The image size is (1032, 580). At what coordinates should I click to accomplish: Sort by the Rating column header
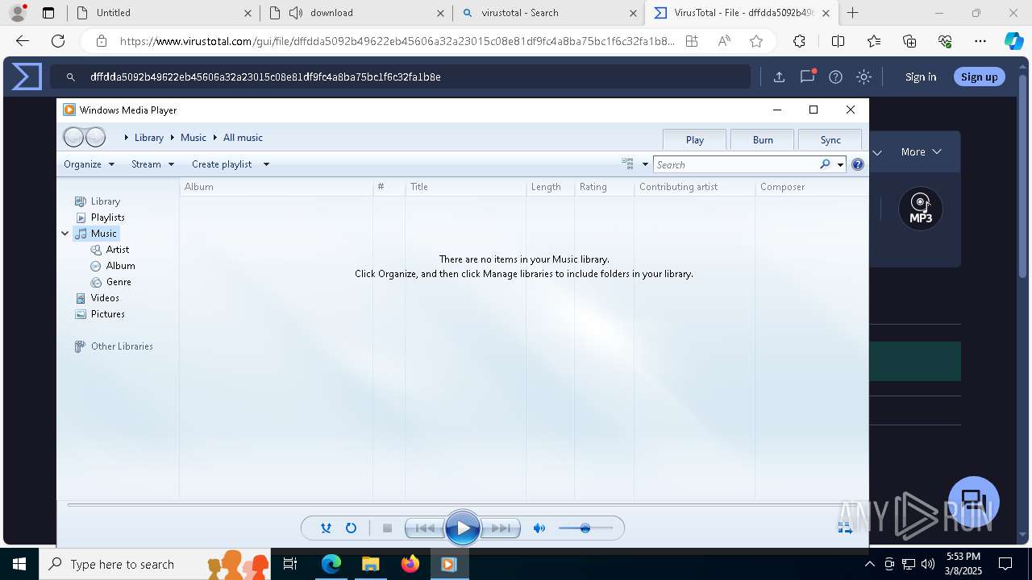[x=604, y=187]
